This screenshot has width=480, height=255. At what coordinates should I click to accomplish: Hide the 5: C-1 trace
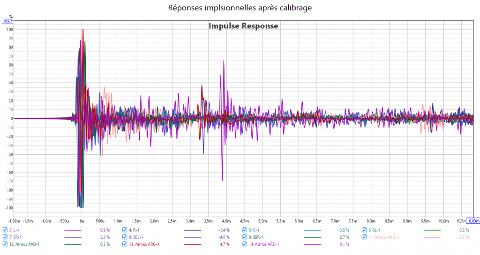point(245,230)
